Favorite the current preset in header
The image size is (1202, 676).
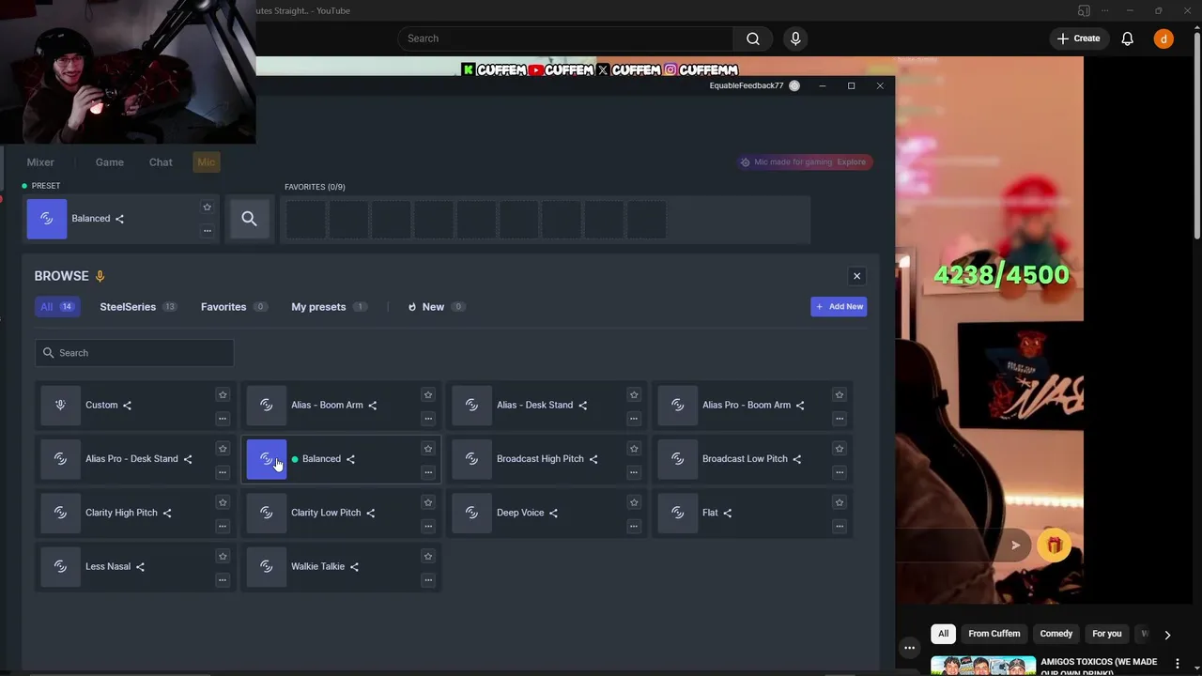(x=208, y=207)
